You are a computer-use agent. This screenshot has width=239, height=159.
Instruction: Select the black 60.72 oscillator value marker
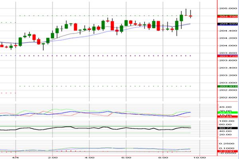point(227,128)
